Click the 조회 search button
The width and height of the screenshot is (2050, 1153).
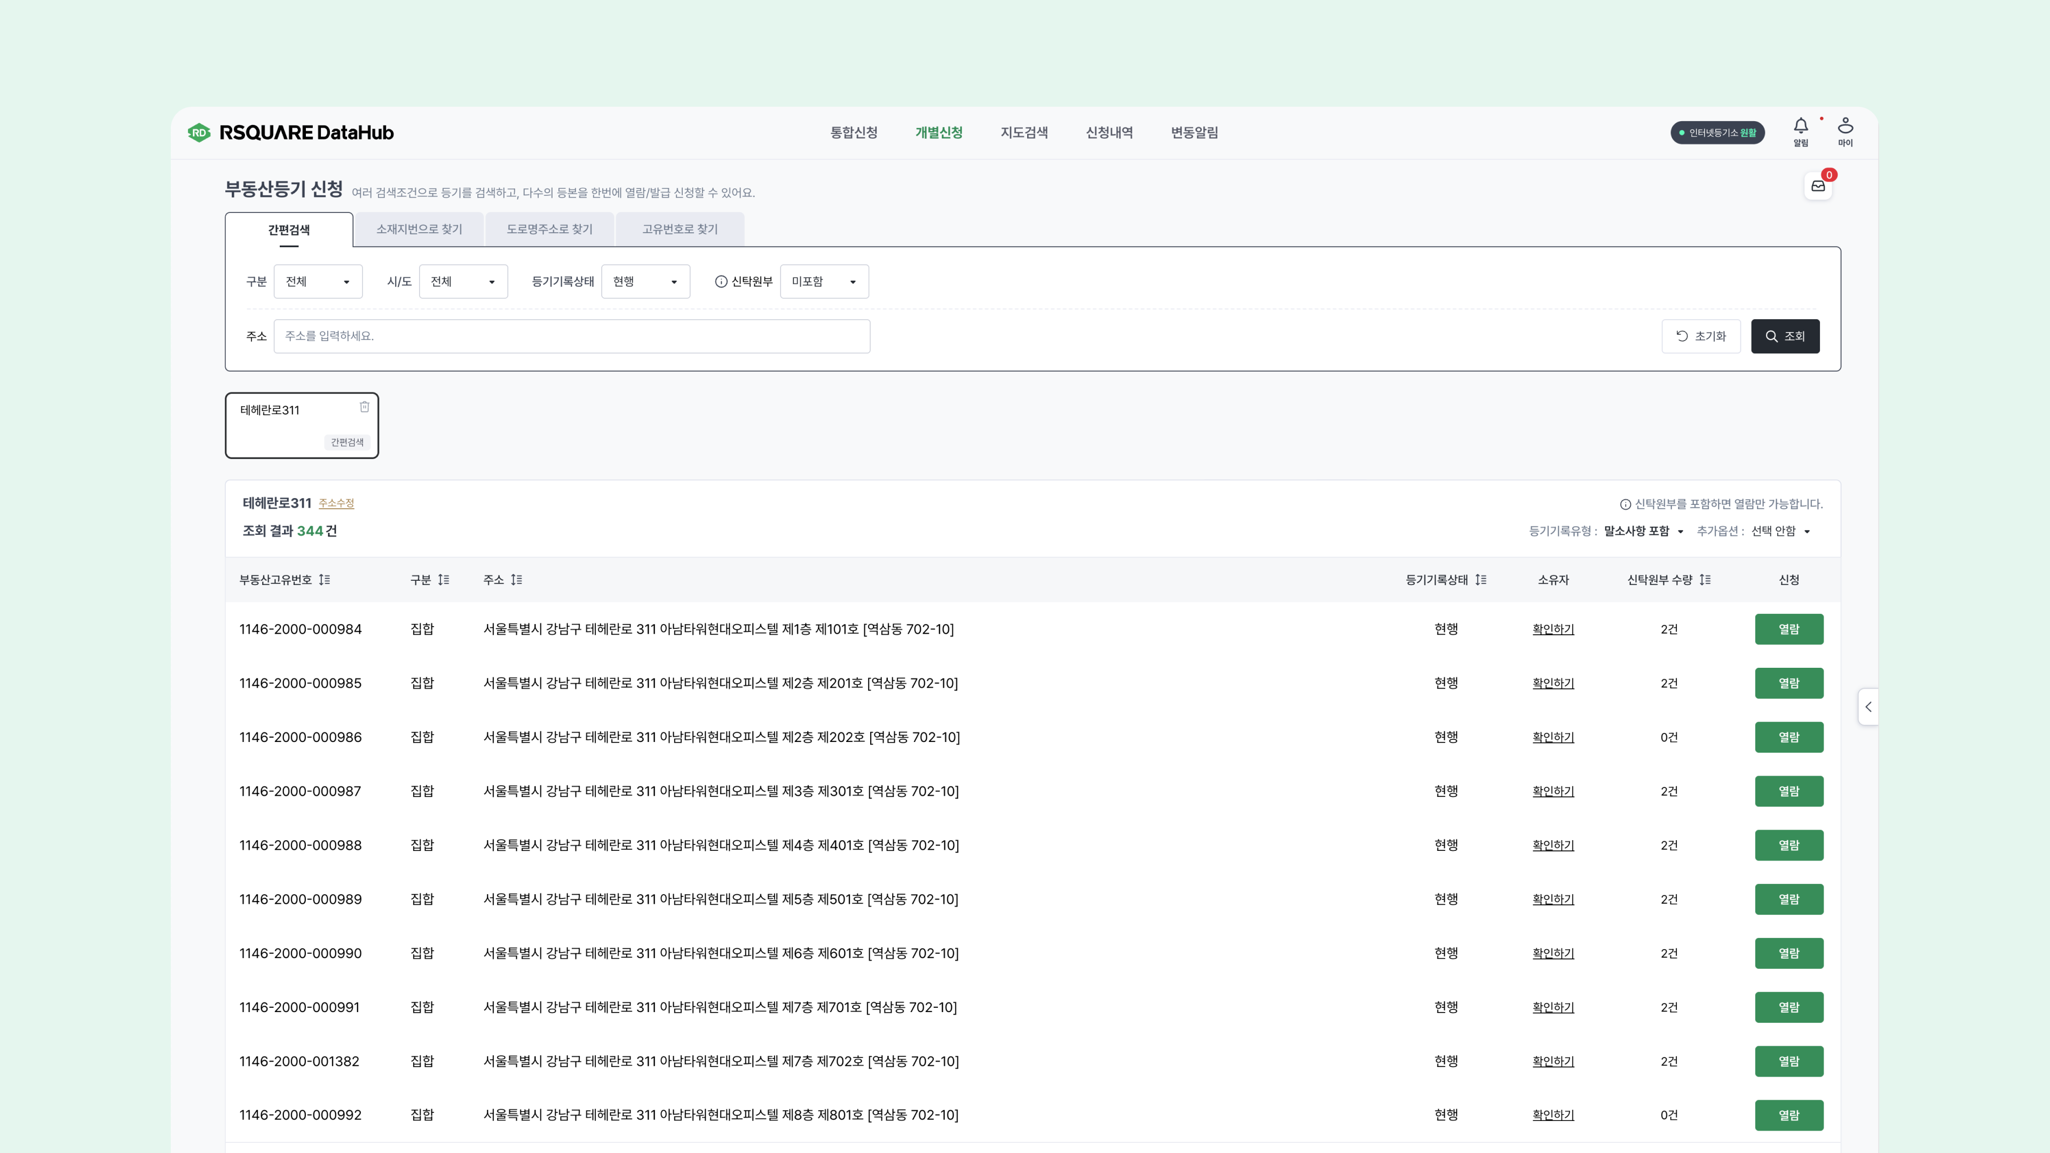[1785, 337]
